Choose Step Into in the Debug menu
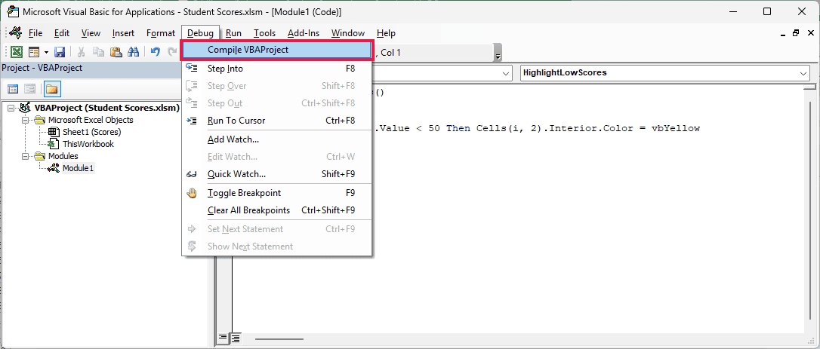 click(276, 69)
